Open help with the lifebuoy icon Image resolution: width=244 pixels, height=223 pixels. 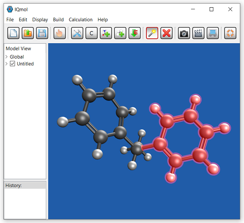pos(230,33)
